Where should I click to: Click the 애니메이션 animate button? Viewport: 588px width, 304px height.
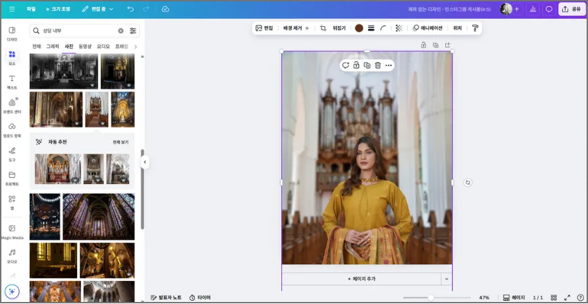point(427,28)
